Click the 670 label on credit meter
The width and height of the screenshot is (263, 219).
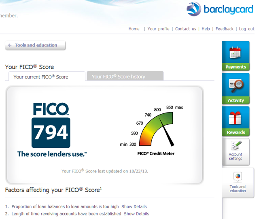(140, 123)
